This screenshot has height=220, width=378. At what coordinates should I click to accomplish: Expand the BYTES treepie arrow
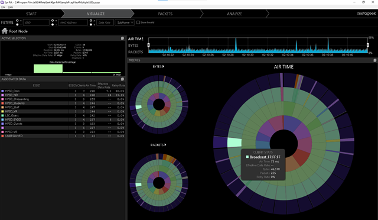(163, 66)
